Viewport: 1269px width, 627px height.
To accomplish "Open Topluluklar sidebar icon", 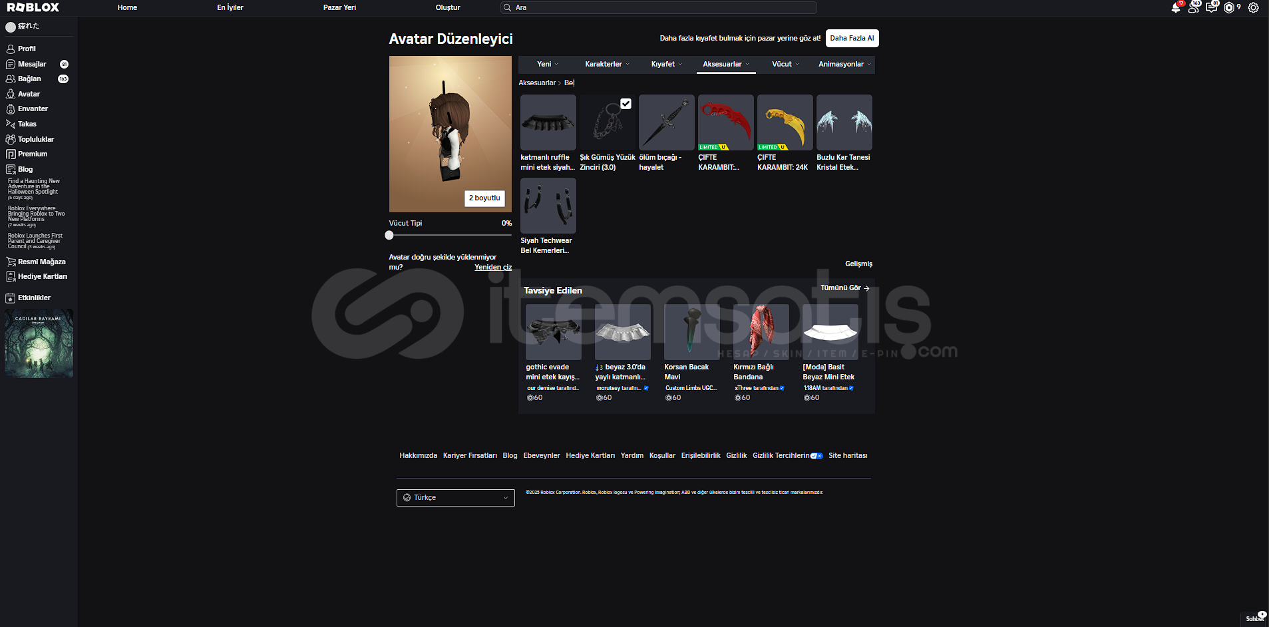I will 11,139.
